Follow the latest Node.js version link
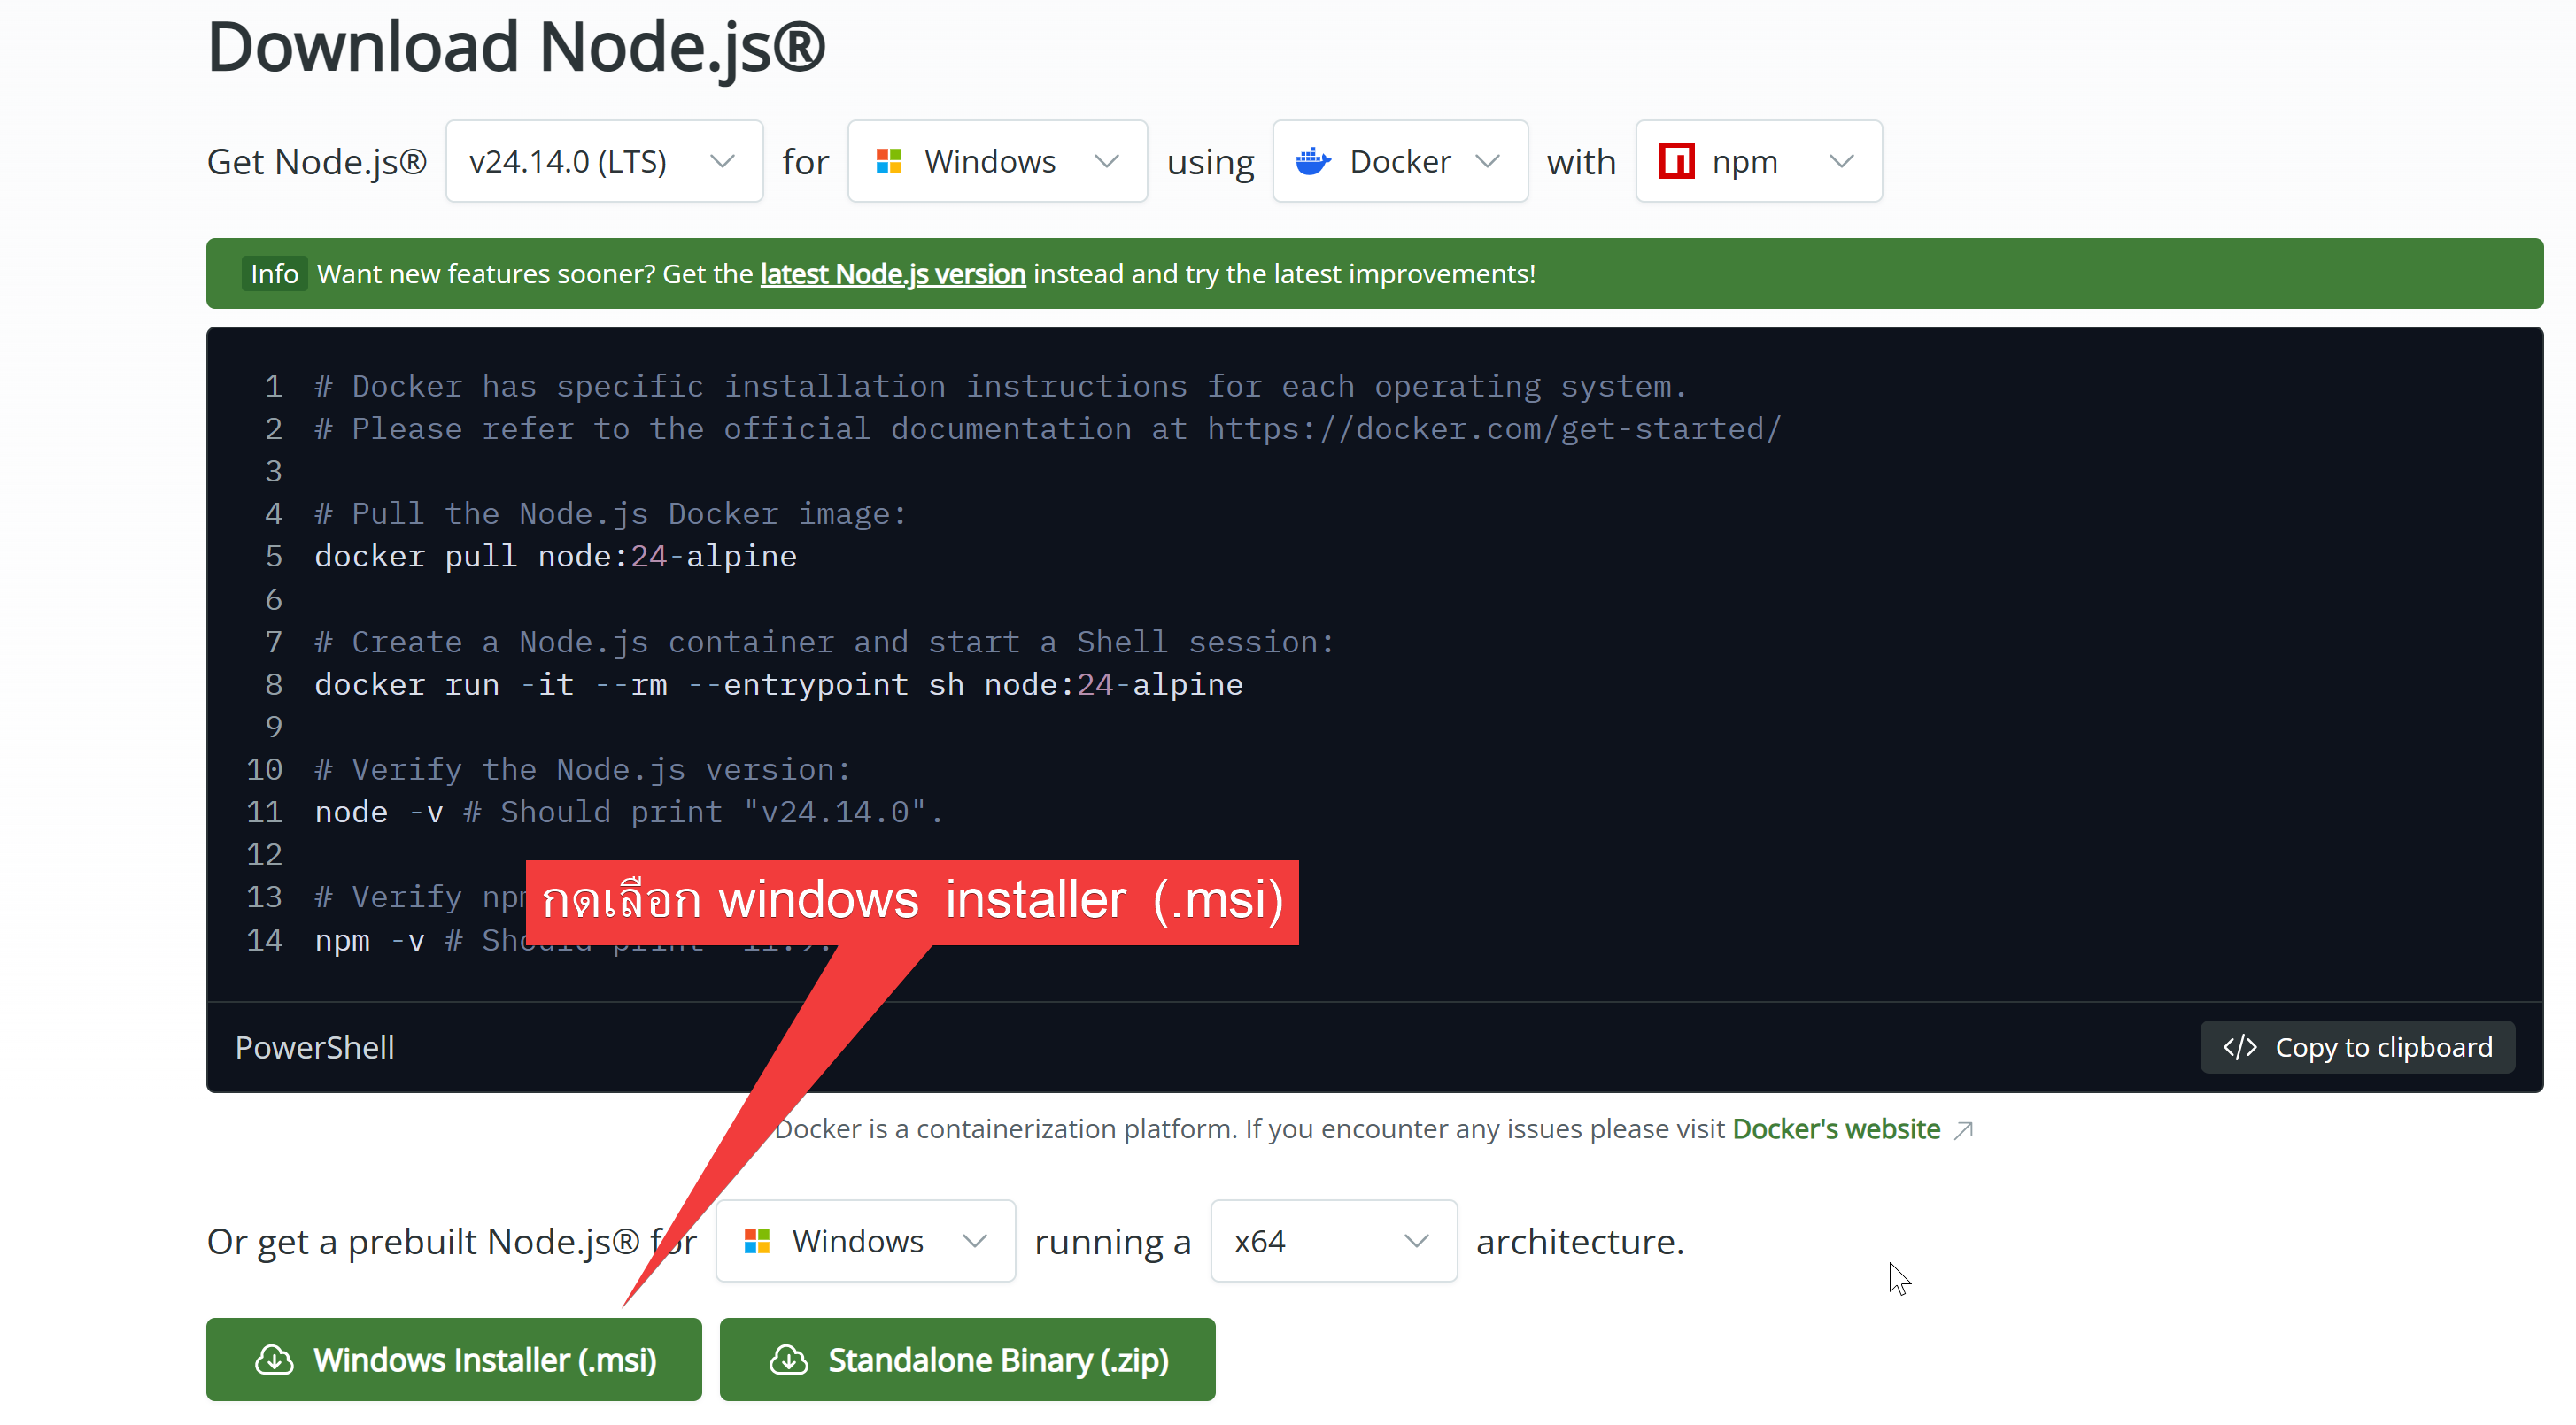 click(x=892, y=273)
